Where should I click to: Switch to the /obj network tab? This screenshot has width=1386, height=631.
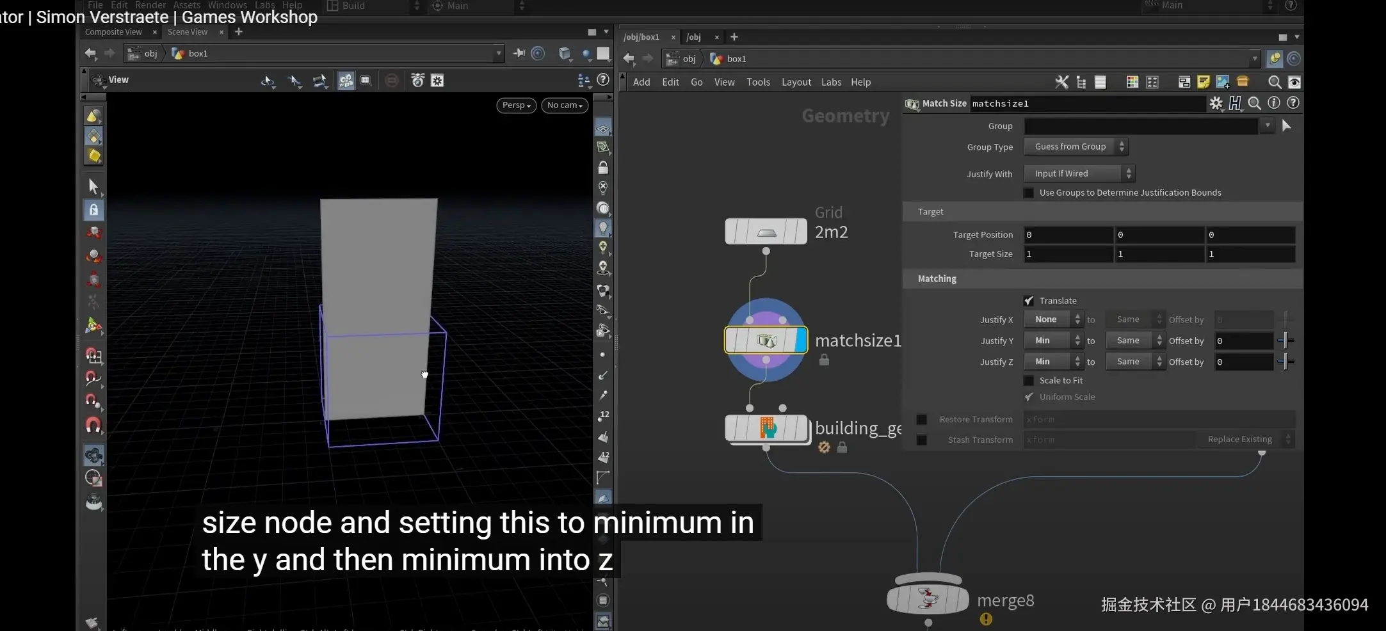click(694, 37)
